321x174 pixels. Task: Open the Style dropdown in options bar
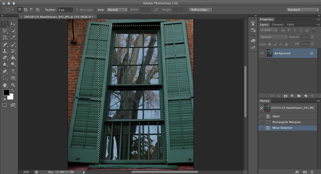point(117,10)
